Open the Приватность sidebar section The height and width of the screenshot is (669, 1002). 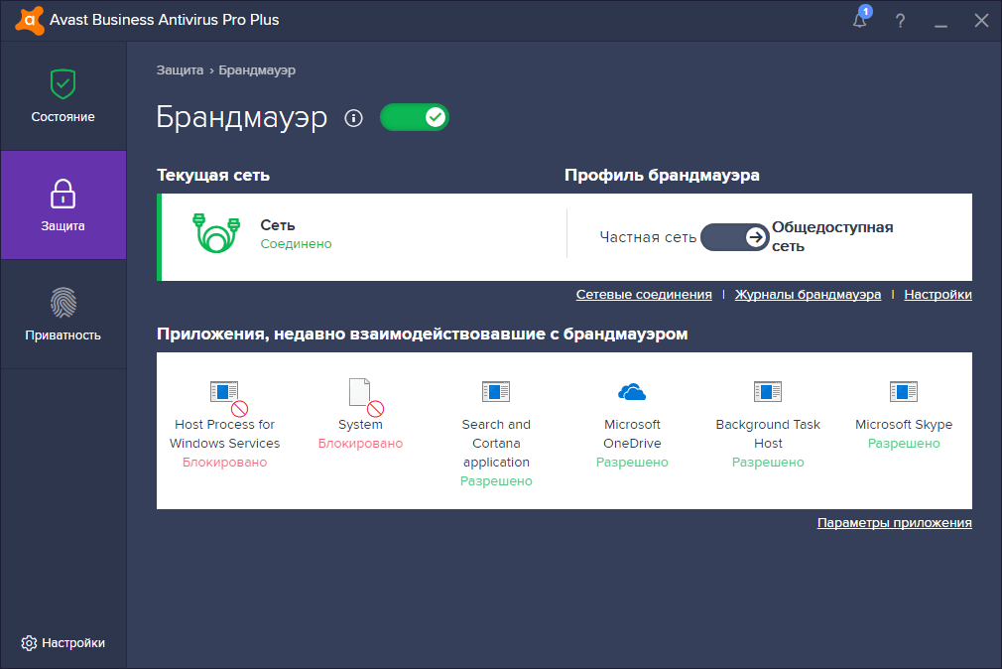tap(63, 315)
